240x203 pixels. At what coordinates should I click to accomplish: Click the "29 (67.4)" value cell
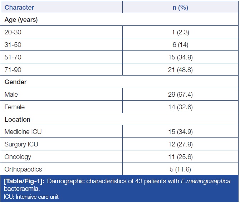tap(180, 95)
